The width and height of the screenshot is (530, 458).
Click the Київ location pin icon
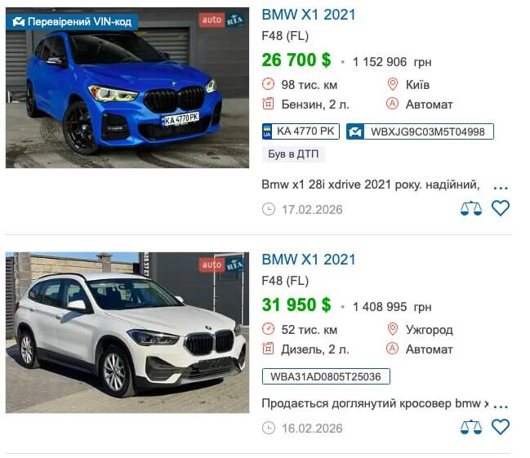(393, 84)
